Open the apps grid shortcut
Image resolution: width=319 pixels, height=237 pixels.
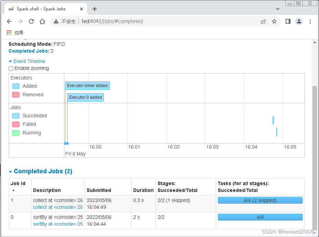[9, 33]
